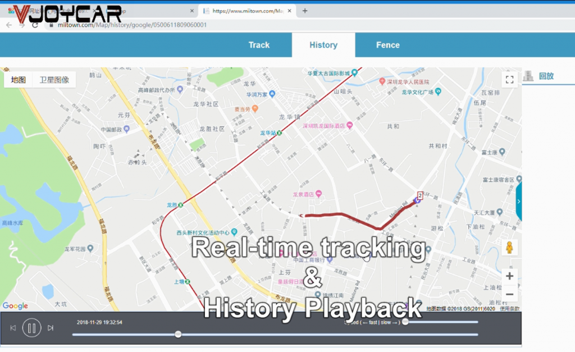Expand the browser tab list with plus tab
This screenshot has height=352, width=575.
click(x=304, y=10)
